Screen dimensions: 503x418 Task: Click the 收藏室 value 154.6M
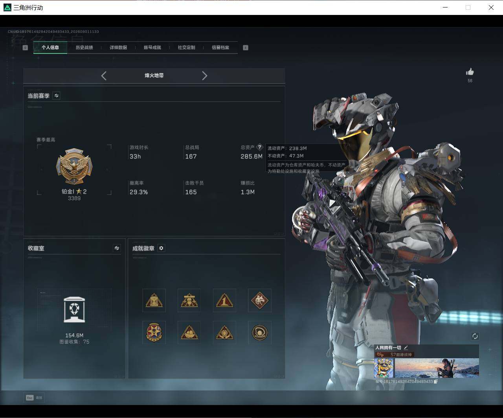coord(74,335)
